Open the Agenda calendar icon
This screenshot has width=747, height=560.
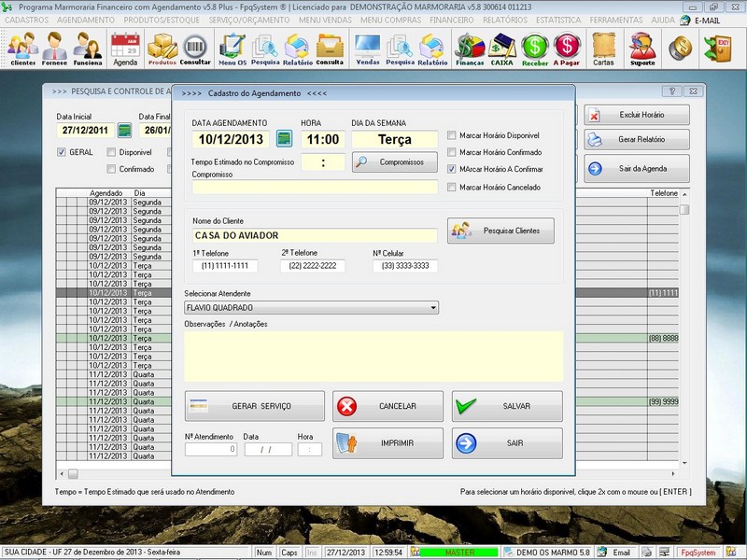click(x=125, y=49)
